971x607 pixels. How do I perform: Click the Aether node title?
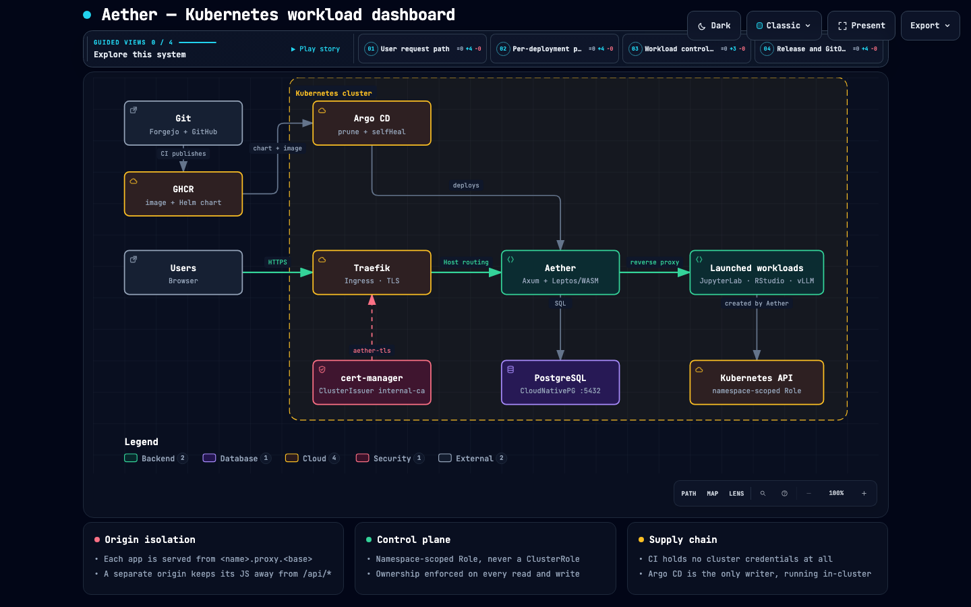click(x=560, y=268)
